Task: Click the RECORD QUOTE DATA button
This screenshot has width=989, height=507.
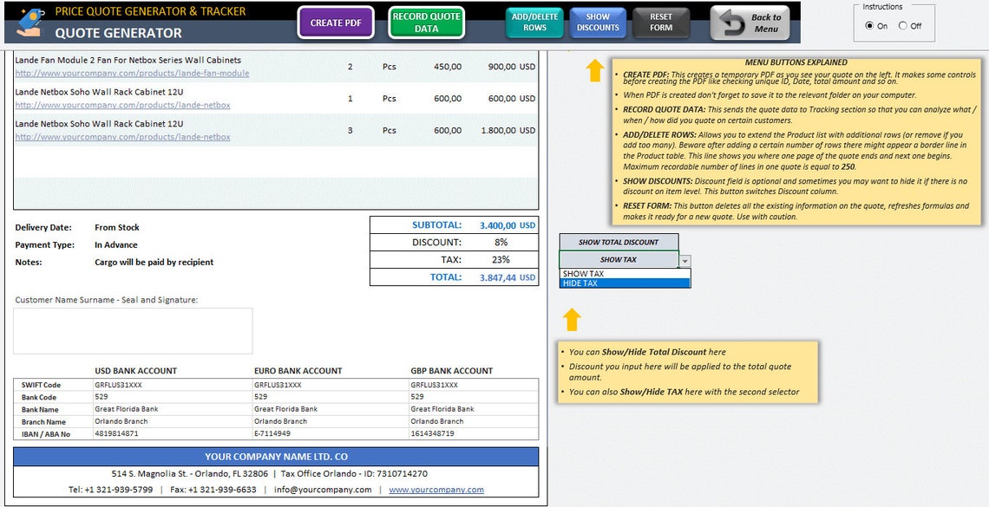Action: [x=427, y=23]
